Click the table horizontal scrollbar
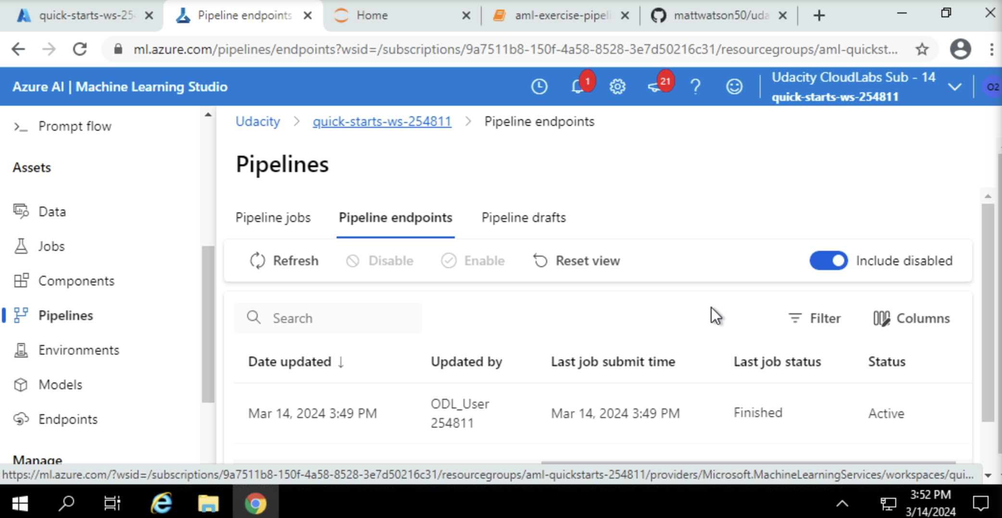Viewport: 1002px width, 518px height. coord(748,462)
